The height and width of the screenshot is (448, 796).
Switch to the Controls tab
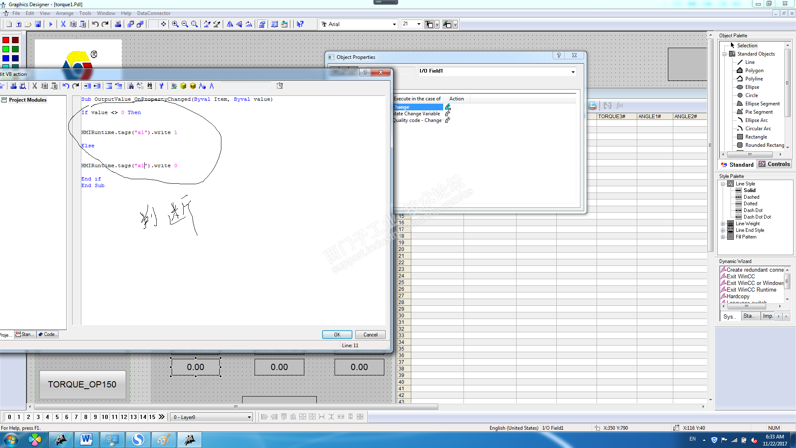point(774,164)
